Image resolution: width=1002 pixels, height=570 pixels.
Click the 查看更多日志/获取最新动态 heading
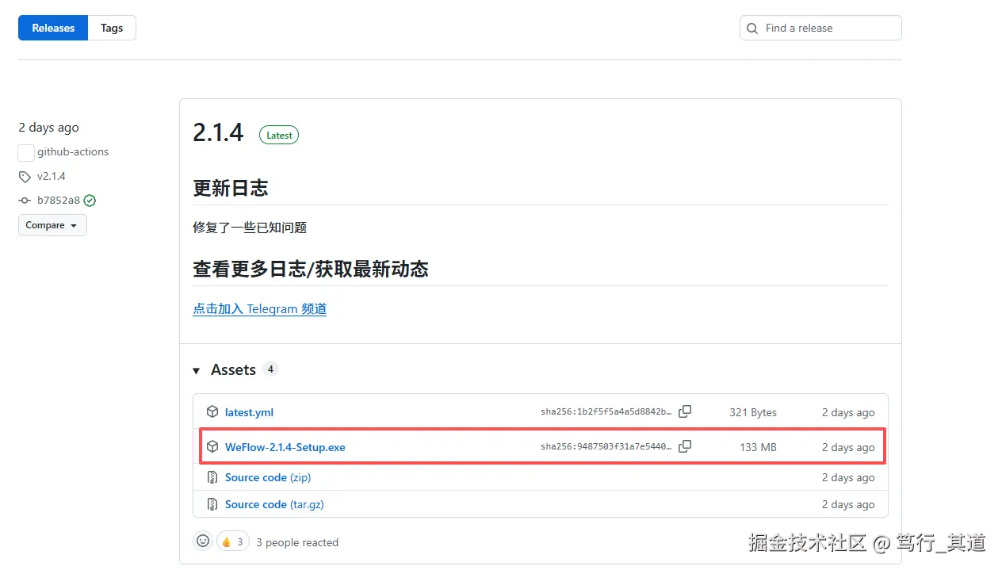click(311, 269)
